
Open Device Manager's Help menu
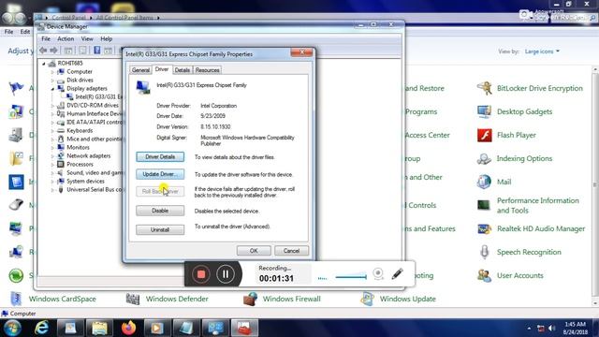pyautogui.click(x=106, y=38)
